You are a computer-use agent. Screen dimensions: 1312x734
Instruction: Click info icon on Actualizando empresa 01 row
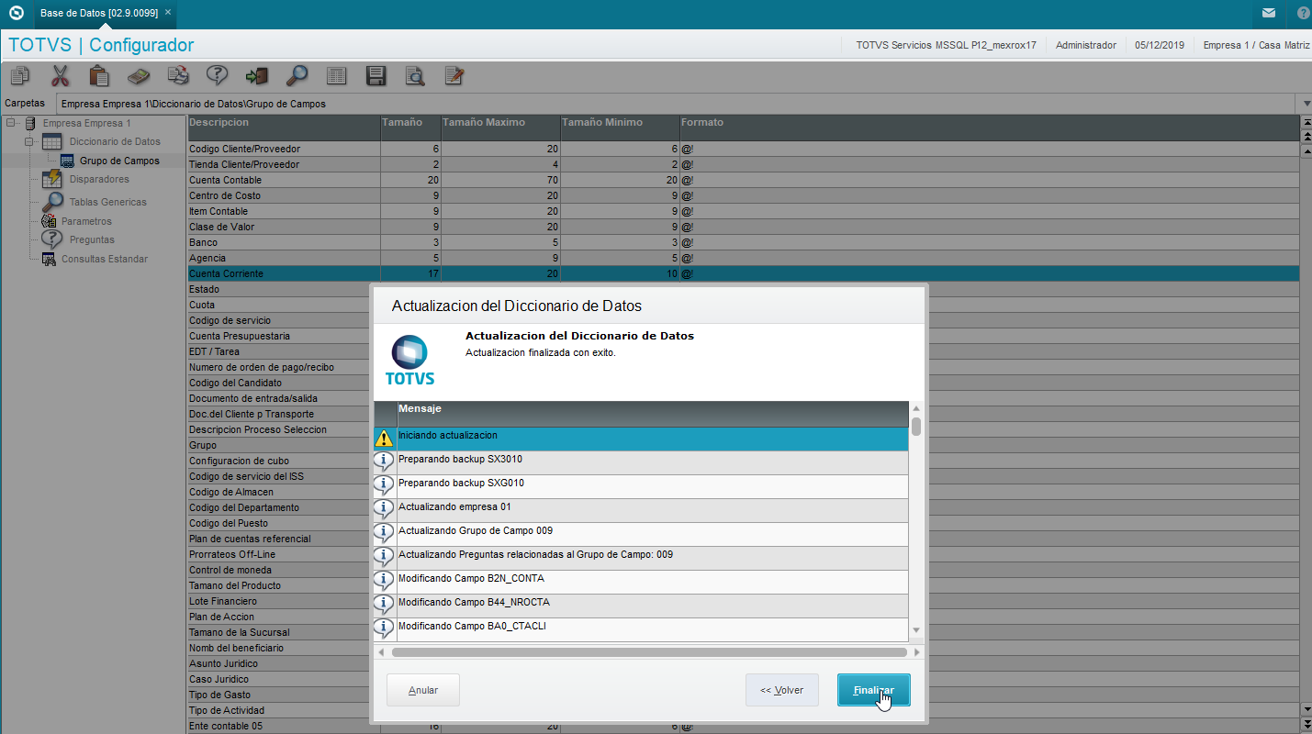tap(385, 510)
